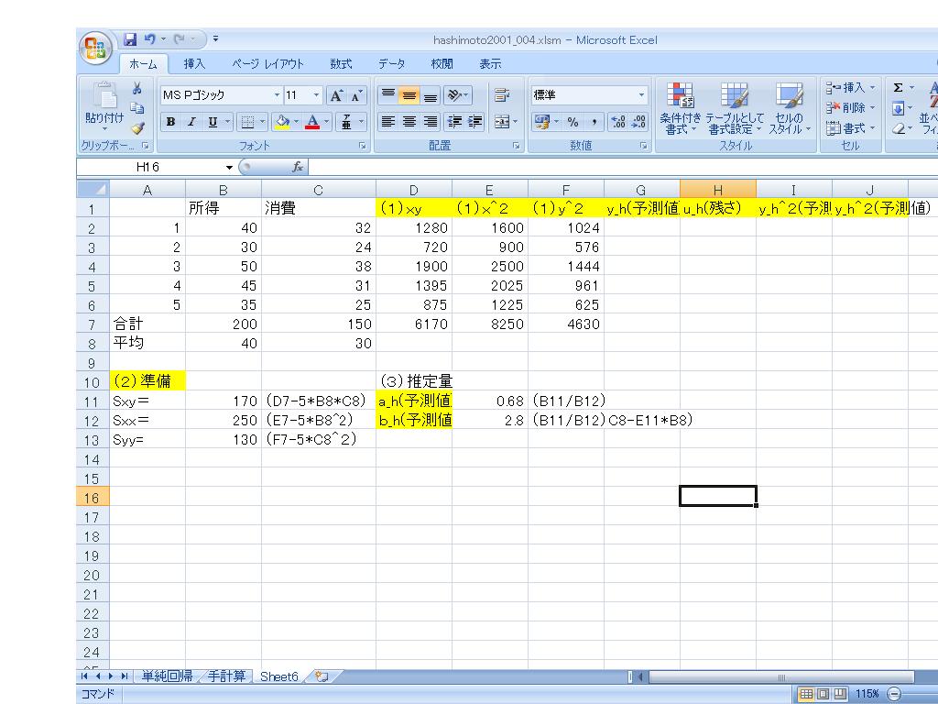Open the 条件付き書式 conditional formatting menu
Screen dimensions: 938x704
pos(681,108)
